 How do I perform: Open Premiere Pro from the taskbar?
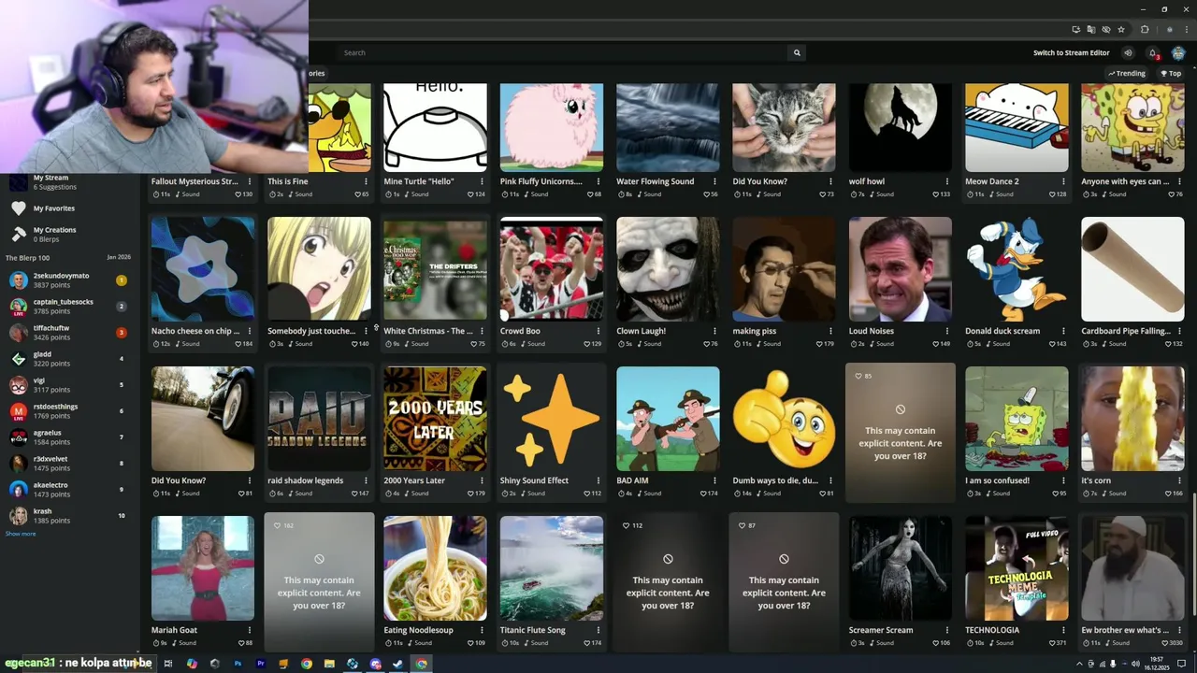261,664
